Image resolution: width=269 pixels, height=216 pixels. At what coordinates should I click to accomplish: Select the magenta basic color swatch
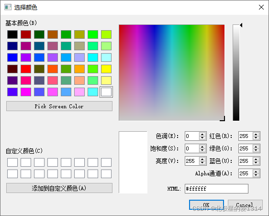click(x=26, y=92)
